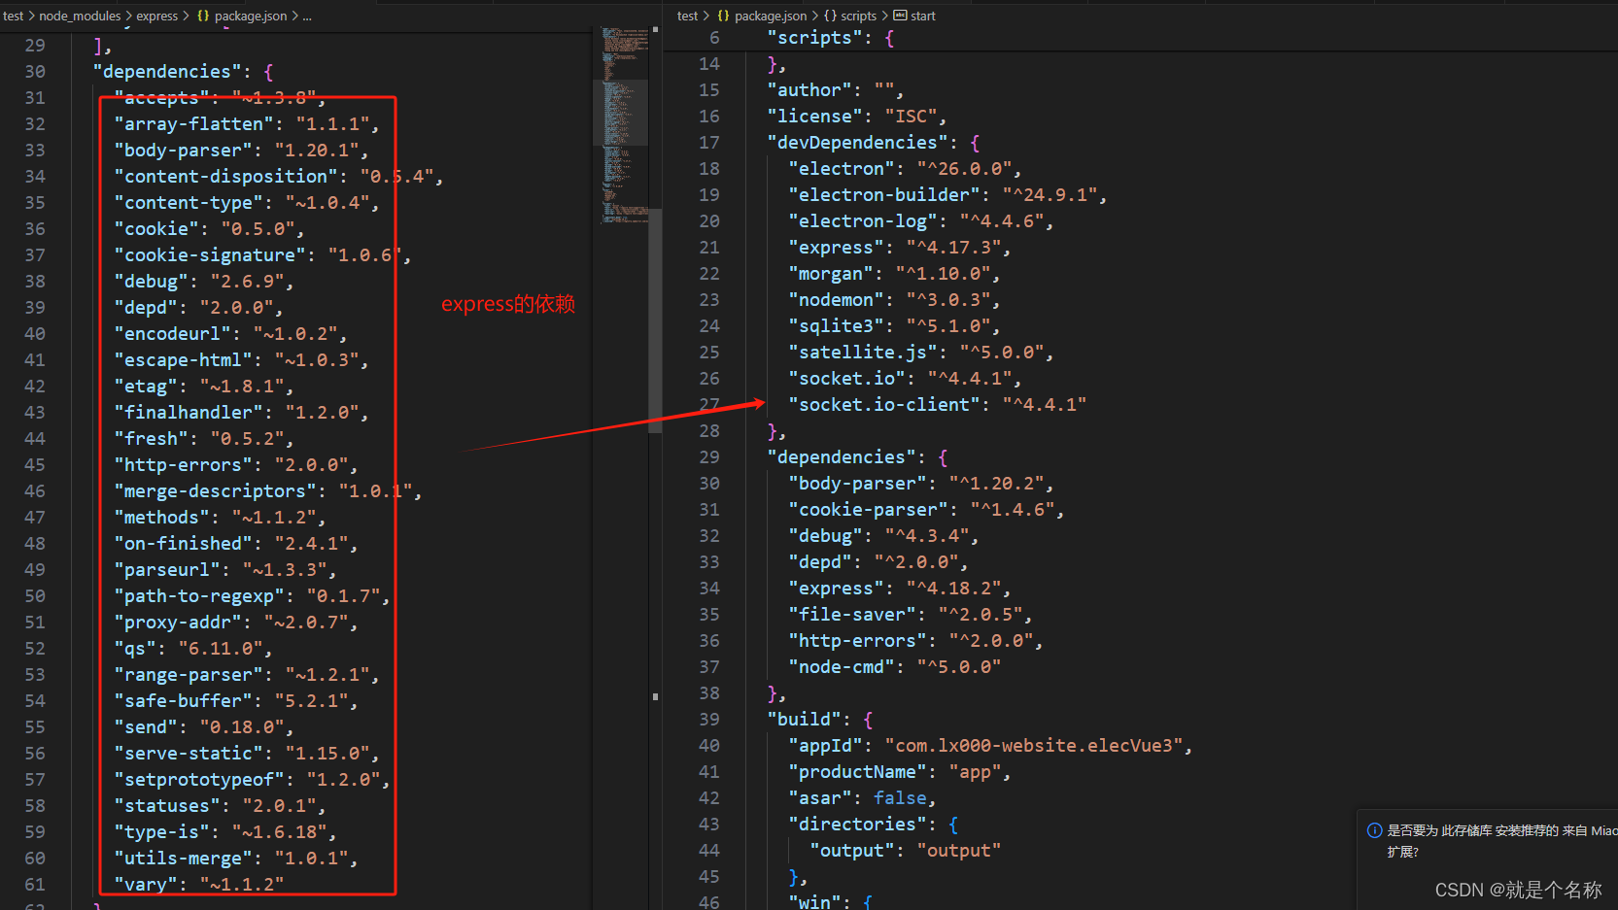The height and width of the screenshot is (910, 1618).
Task: Click the "vary": "~1.1.2" line
Action: (x=199, y=885)
